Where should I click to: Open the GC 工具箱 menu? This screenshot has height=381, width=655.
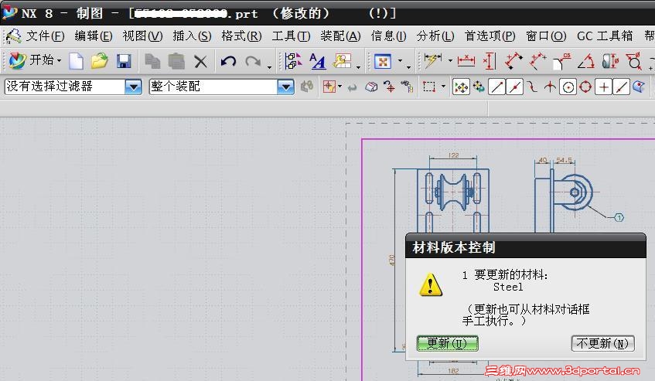(x=605, y=36)
